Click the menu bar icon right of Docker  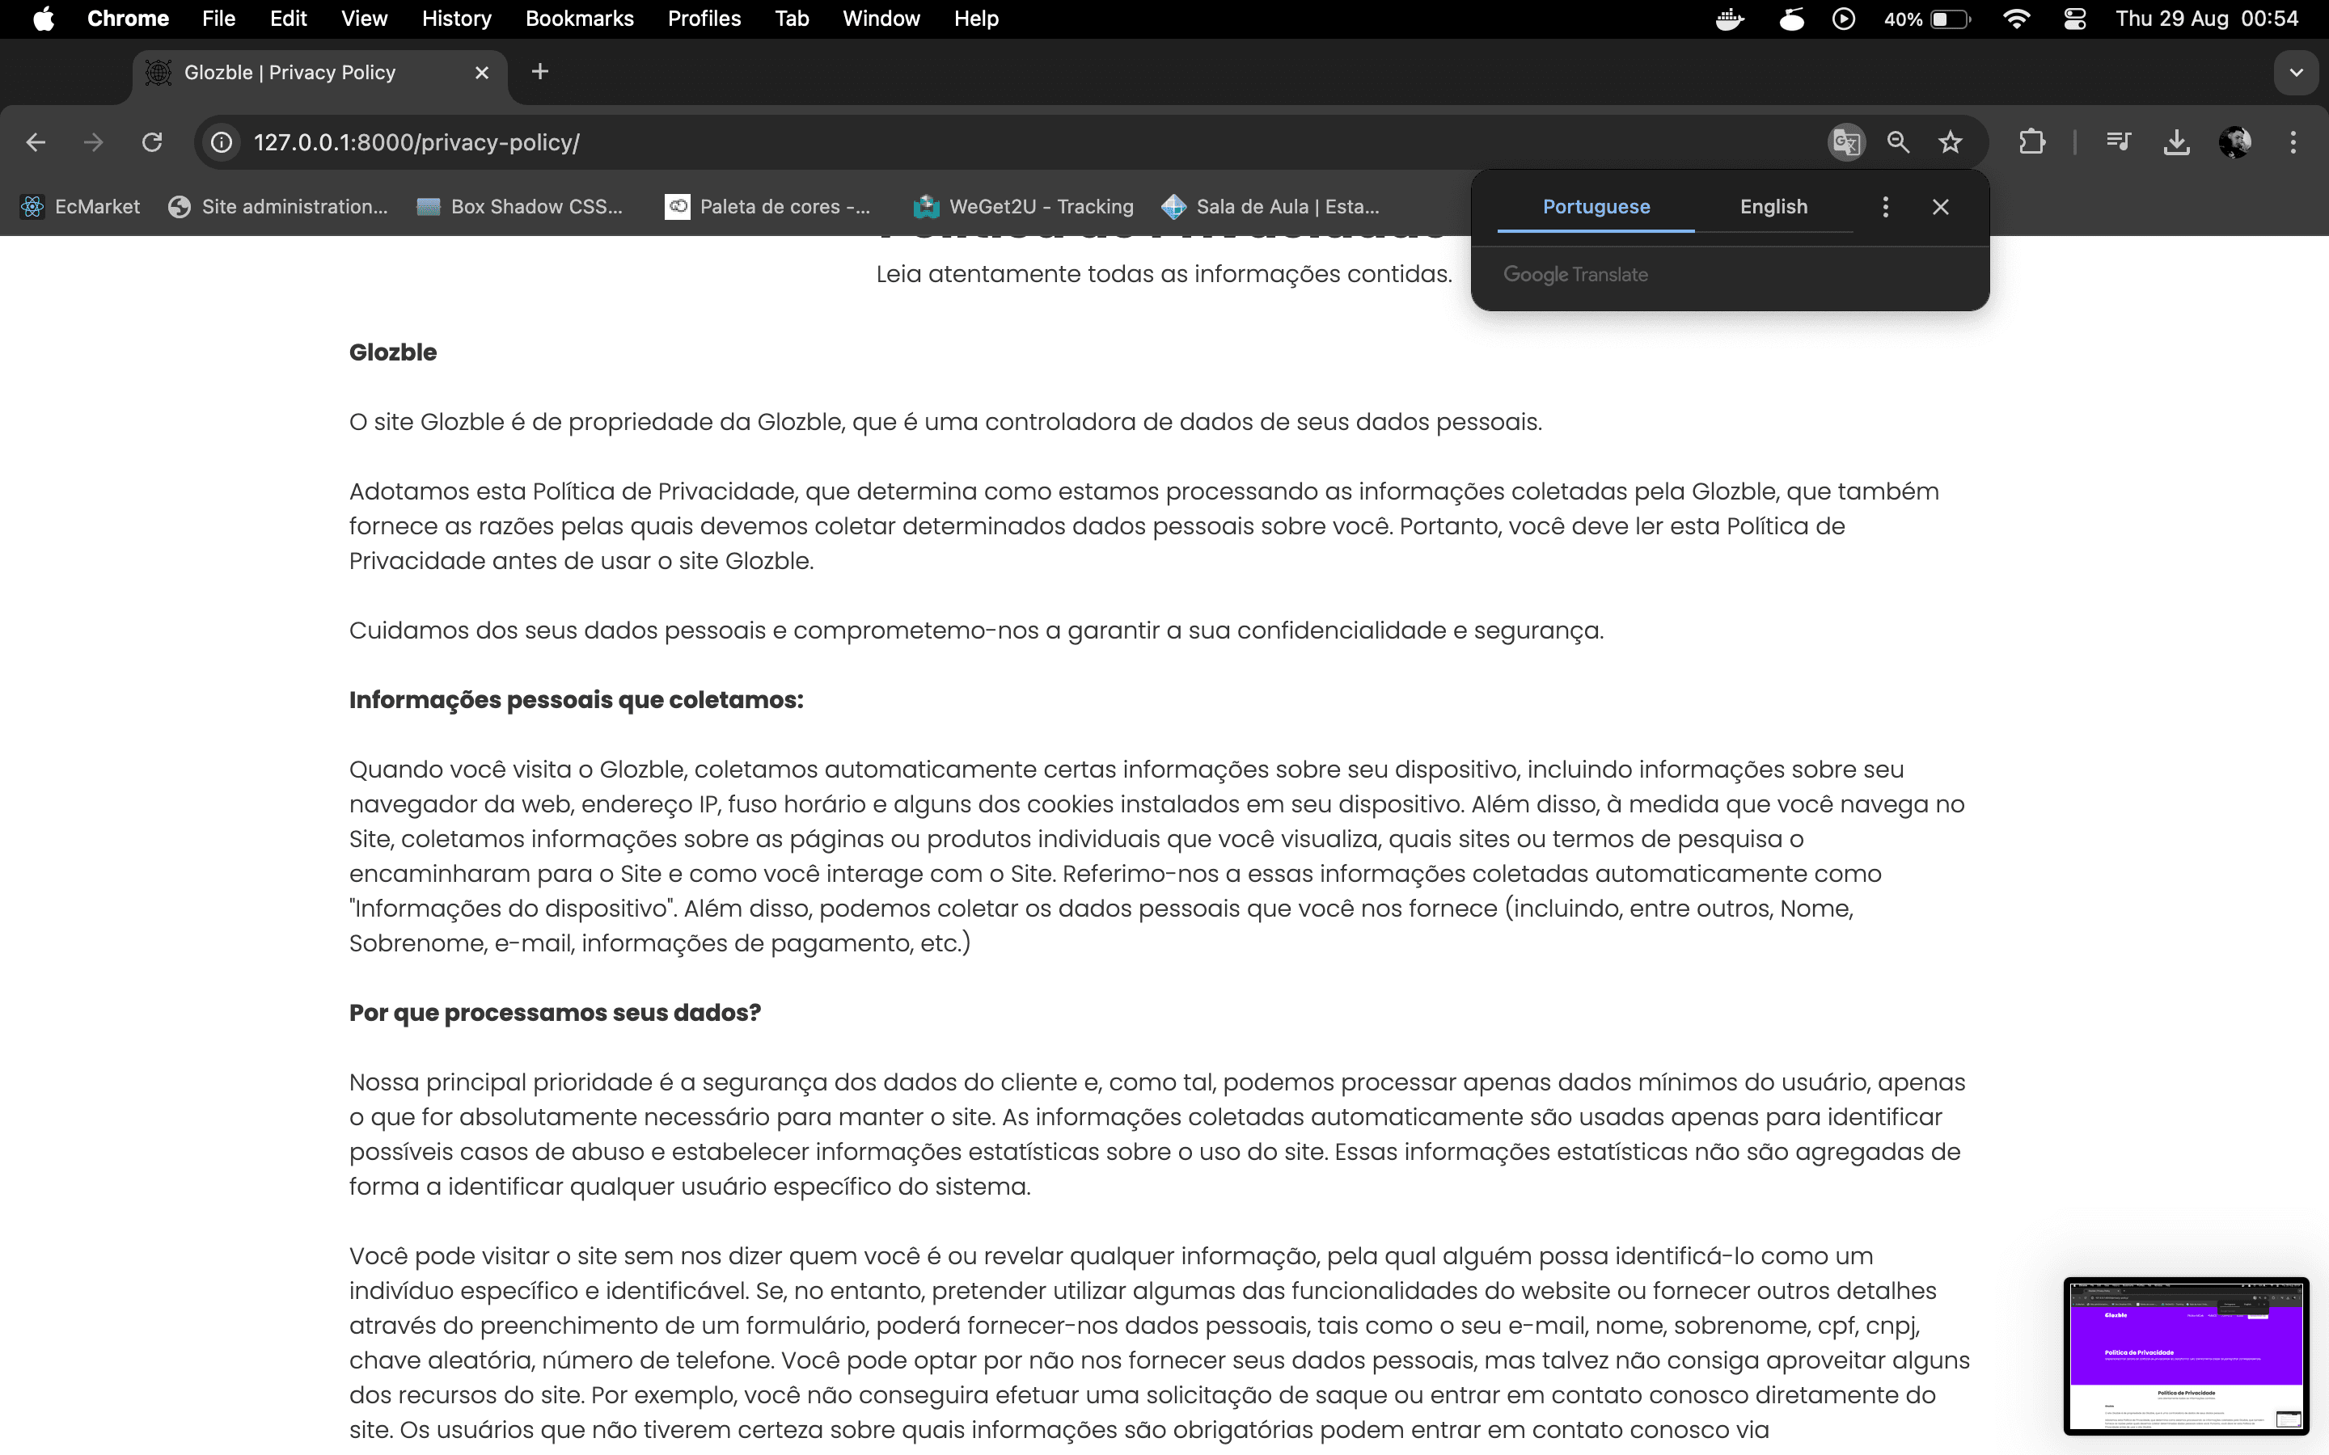coord(1791,19)
